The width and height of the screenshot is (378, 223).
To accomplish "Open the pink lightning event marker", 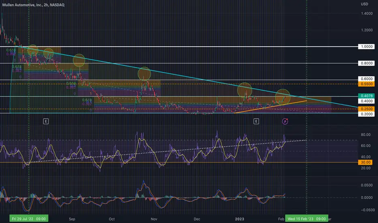I will coord(285,121).
